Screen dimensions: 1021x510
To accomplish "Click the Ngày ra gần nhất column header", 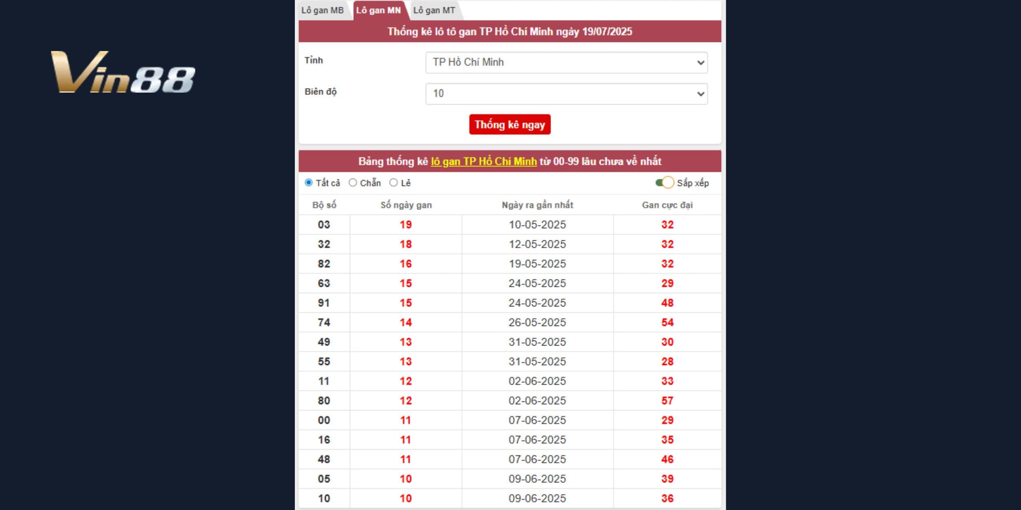I will pos(537,205).
